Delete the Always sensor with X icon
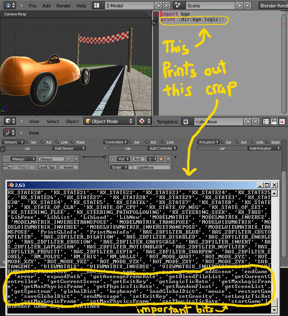 (x=76, y=159)
